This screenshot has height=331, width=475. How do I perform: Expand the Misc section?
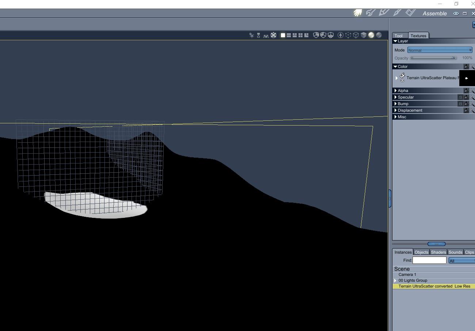pos(396,117)
